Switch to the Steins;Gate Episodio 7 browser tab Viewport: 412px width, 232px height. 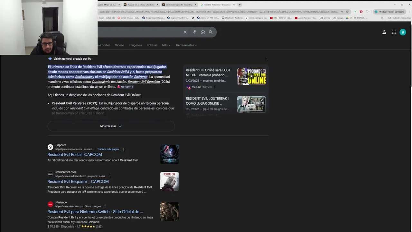point(179,5)
